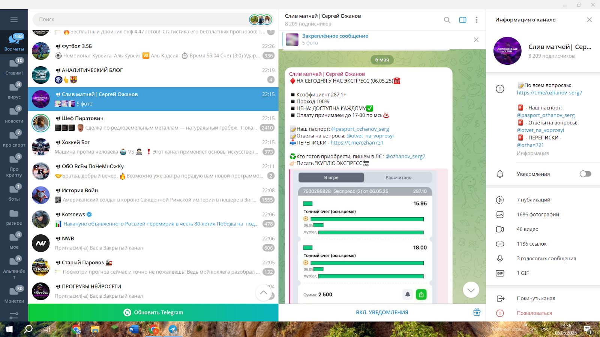The height and width of the screenshot is (337, 600).
Task: Open the three-dot channel options menu
Action: coord(476,20)
